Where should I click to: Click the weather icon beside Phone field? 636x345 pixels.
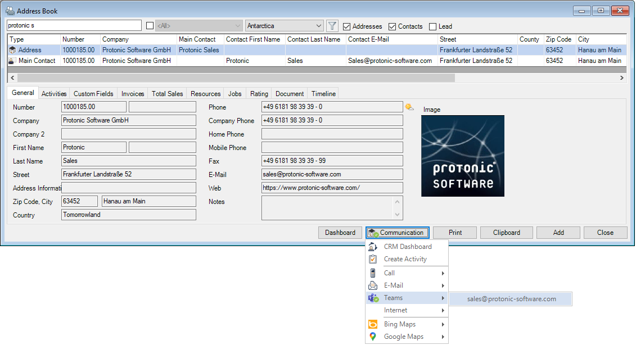(x=409, y=107)
